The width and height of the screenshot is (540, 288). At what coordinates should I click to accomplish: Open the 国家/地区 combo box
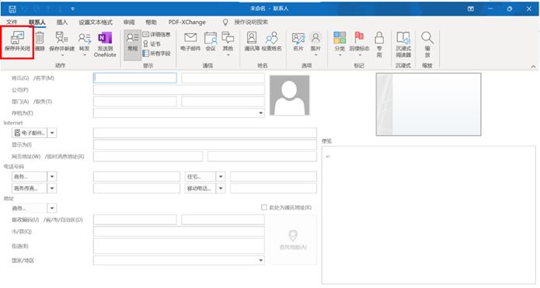[x=179, y=260]
